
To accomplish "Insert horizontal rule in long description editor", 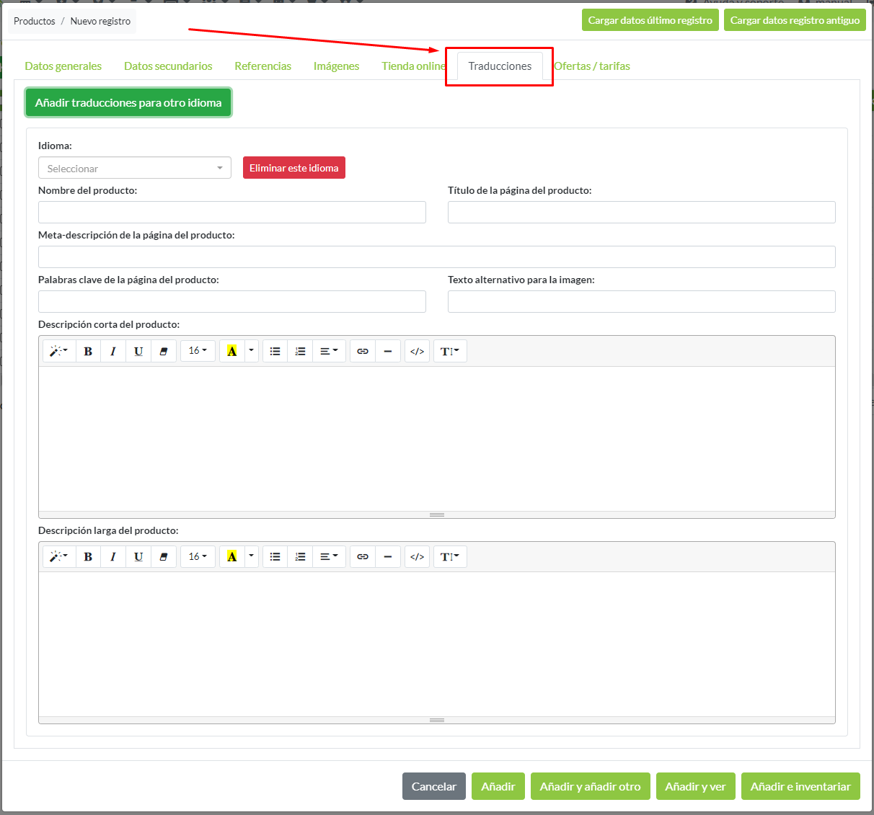I will point(388,556).
